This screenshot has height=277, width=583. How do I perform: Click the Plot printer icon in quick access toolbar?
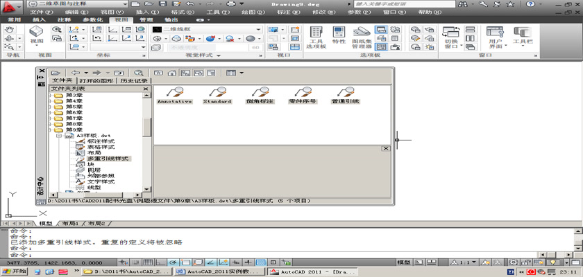click(231, 3)
